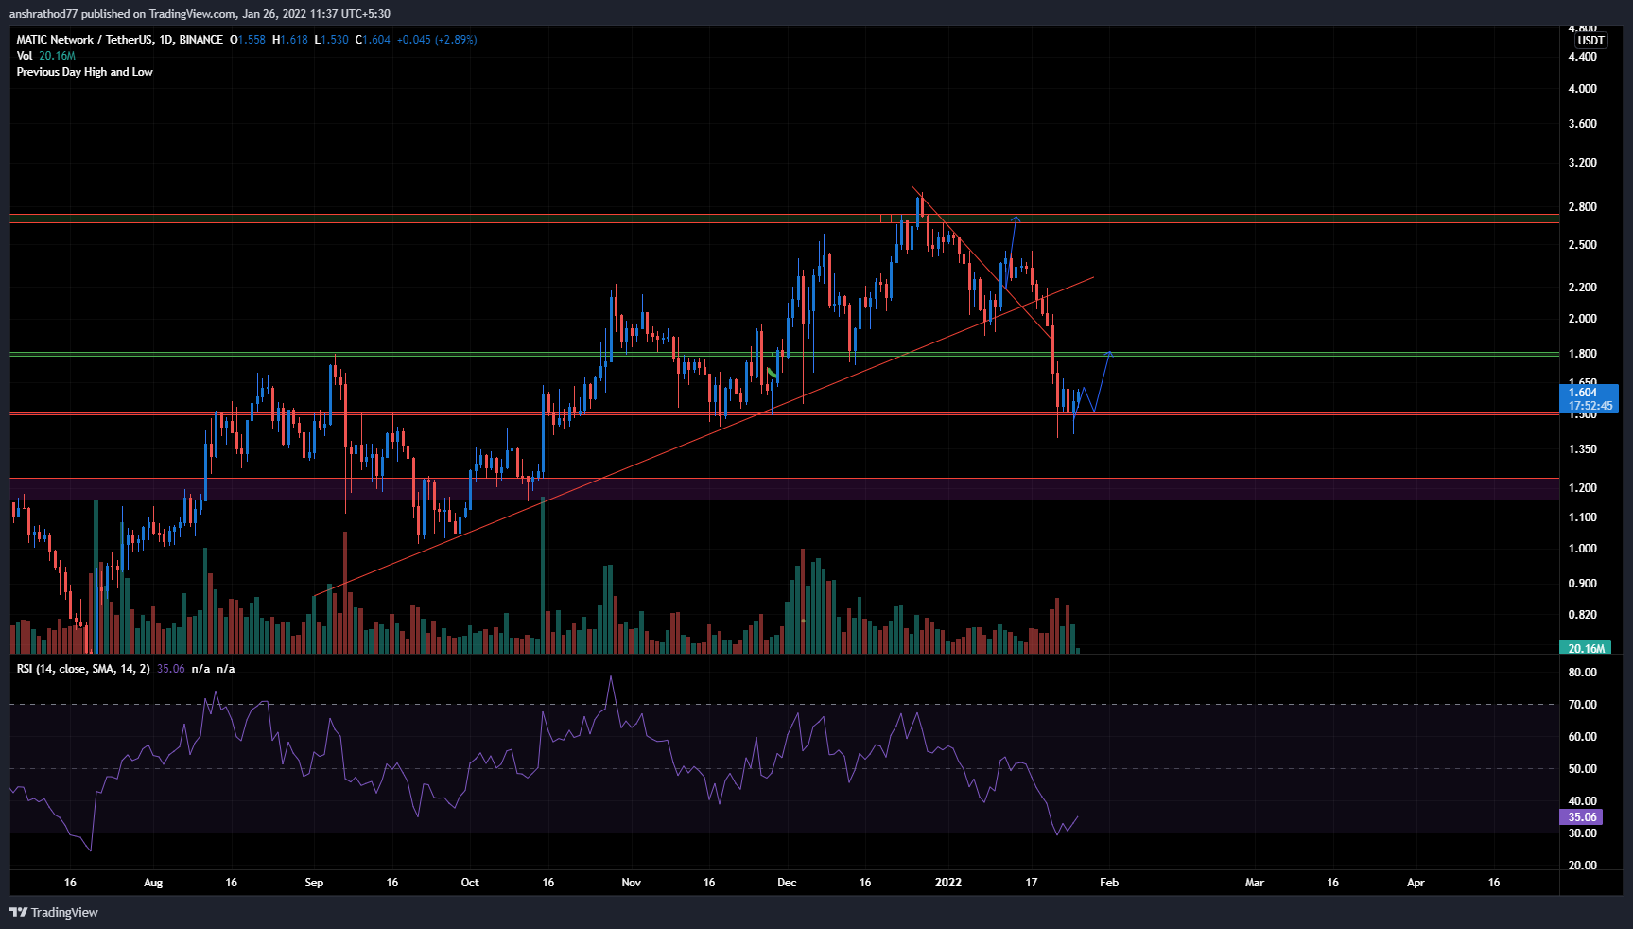
Task: Click the Oct label on the time axis
Action: pos(470,883)
